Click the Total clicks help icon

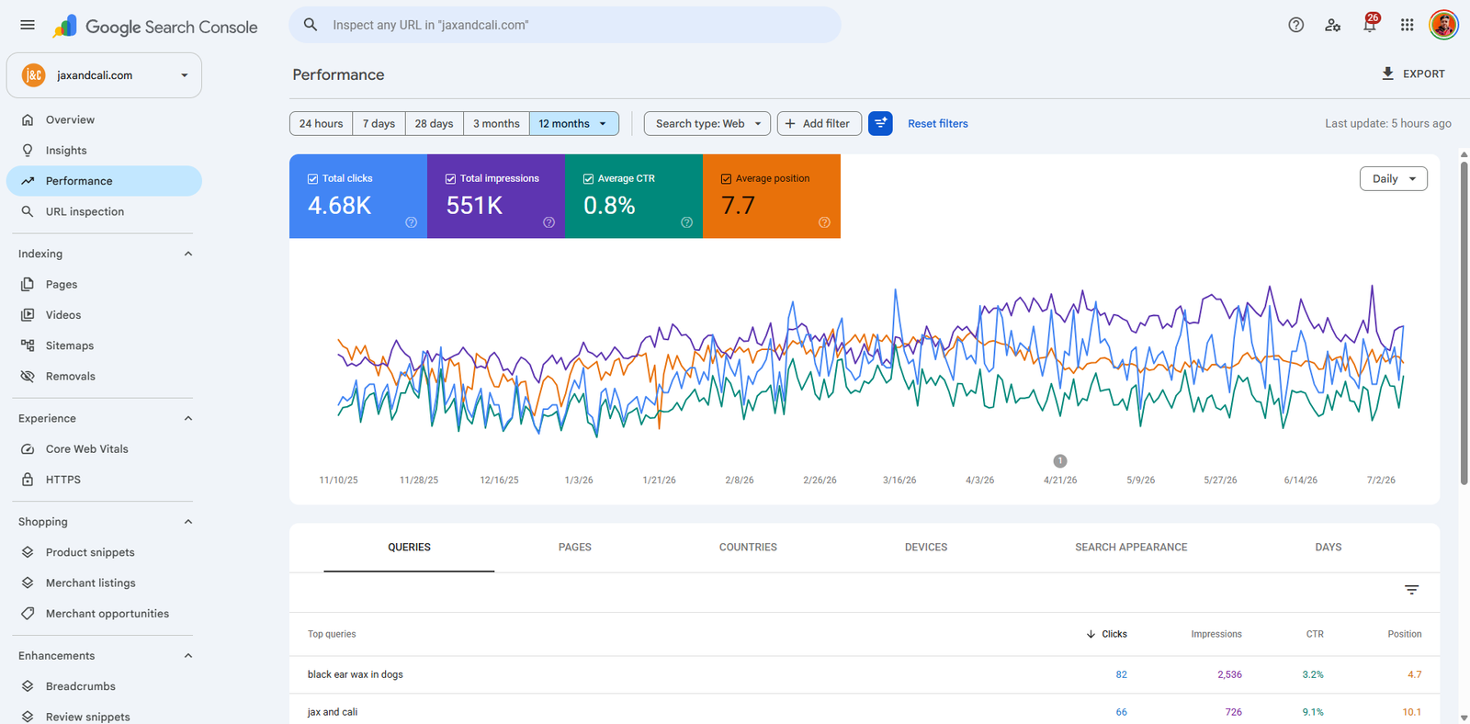411,222
